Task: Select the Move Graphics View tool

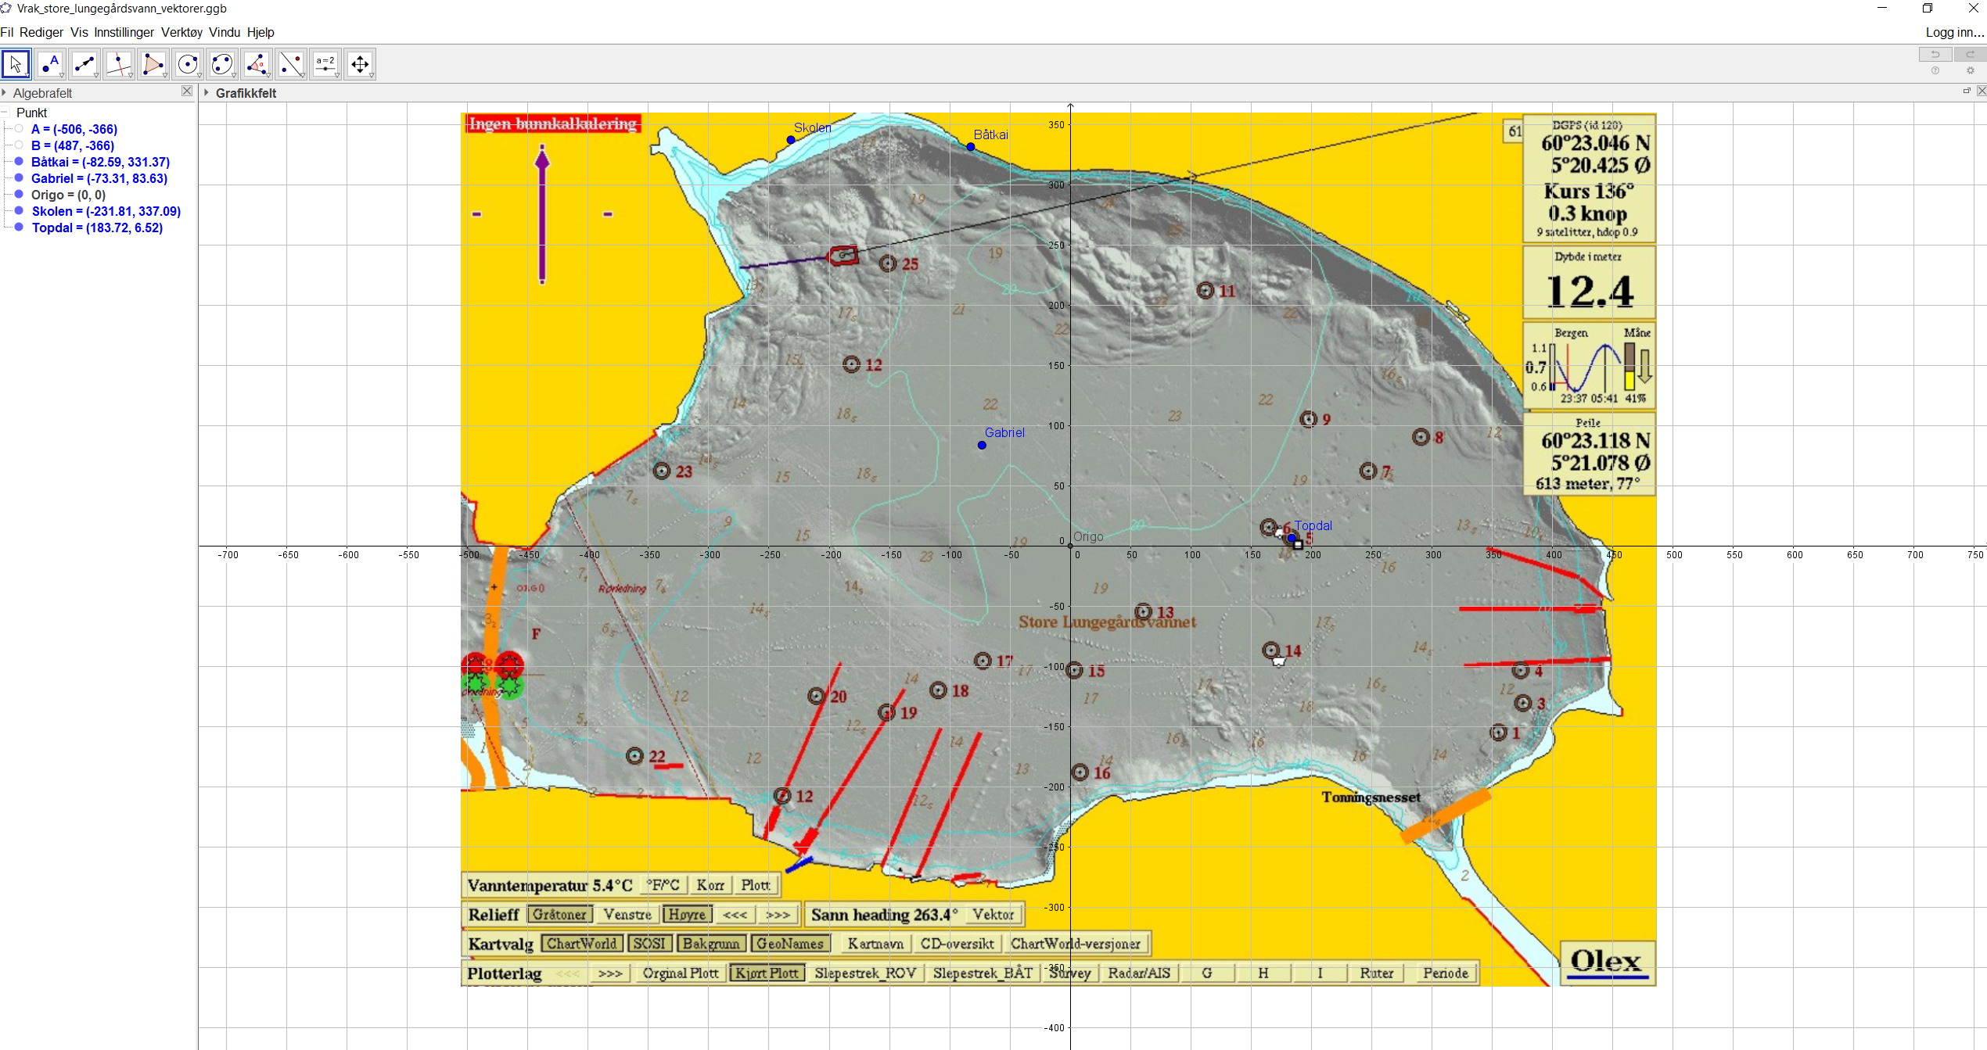Action: coord(360,64)
